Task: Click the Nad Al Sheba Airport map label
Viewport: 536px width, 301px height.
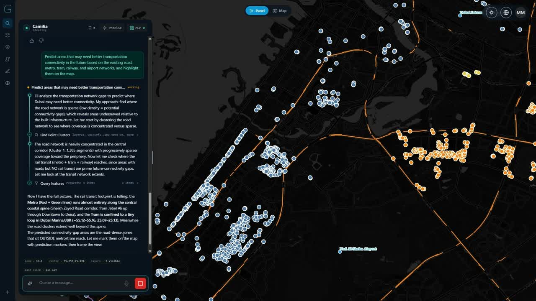Action: pos(358,249)
